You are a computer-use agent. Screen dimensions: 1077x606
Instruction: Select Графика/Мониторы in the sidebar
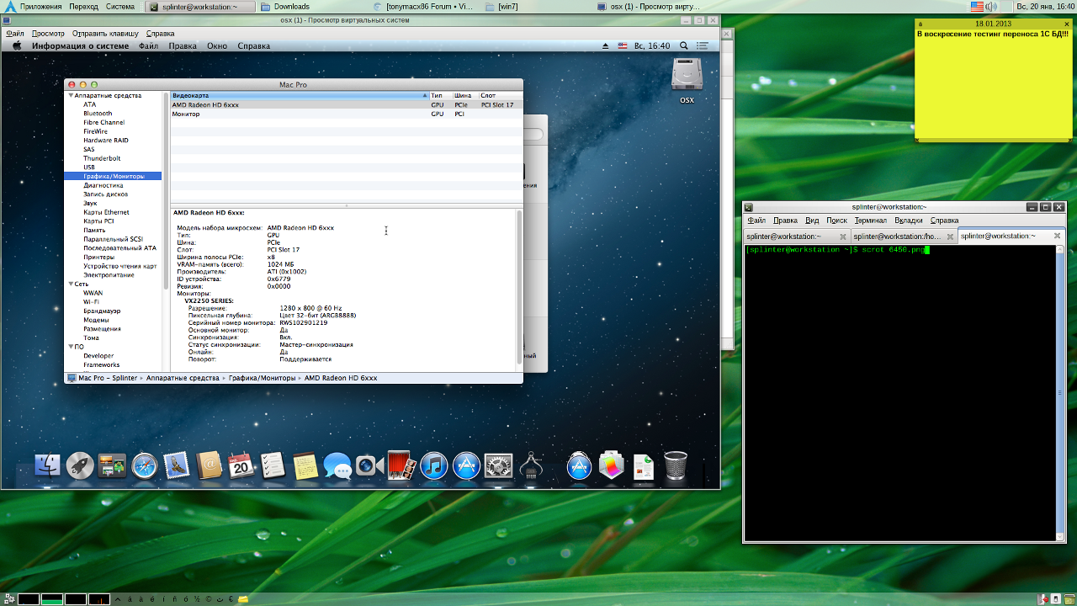point(113,177)
